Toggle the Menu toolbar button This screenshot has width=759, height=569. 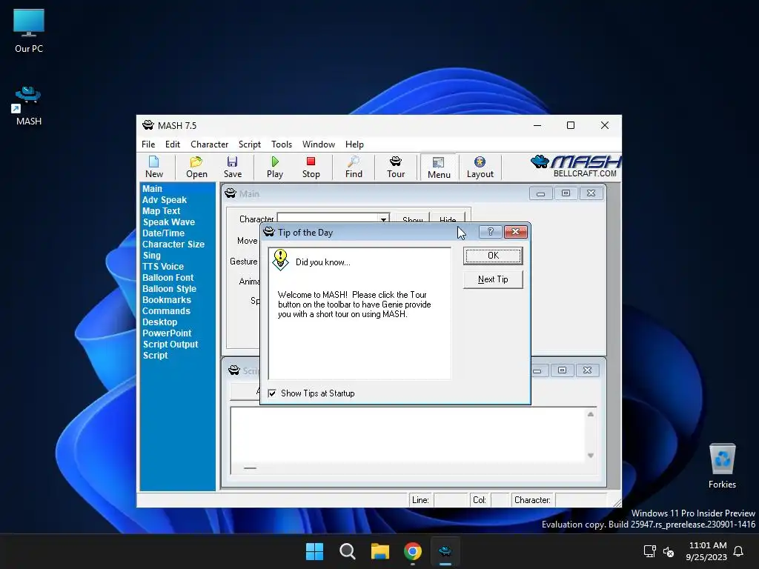(439, 167)
